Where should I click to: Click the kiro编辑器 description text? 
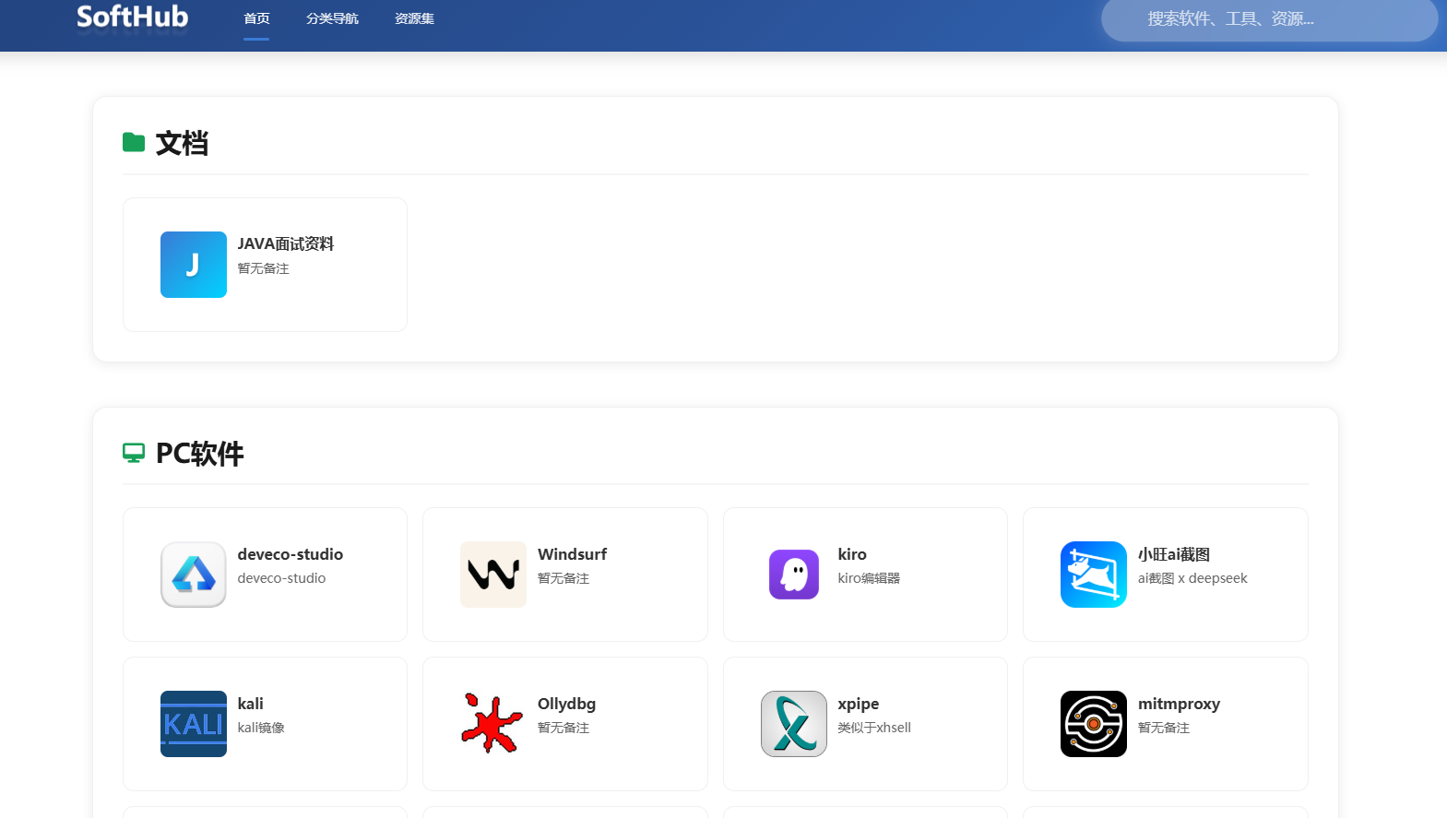[x=869, y=578]
